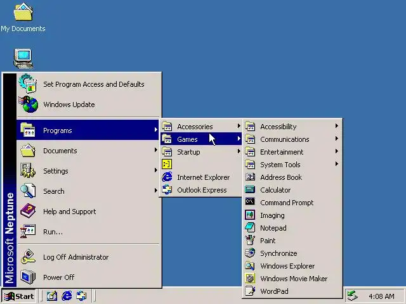
Task: Click the Power Off monitor icon
Action: tap(28, 277)
